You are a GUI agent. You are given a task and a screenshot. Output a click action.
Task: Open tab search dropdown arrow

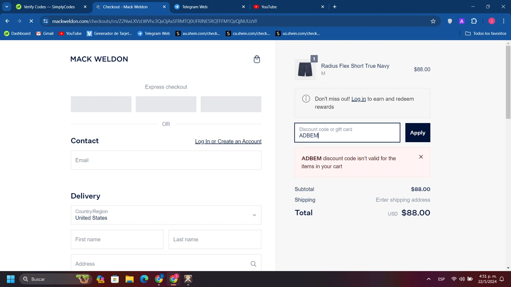coord(6,7)
